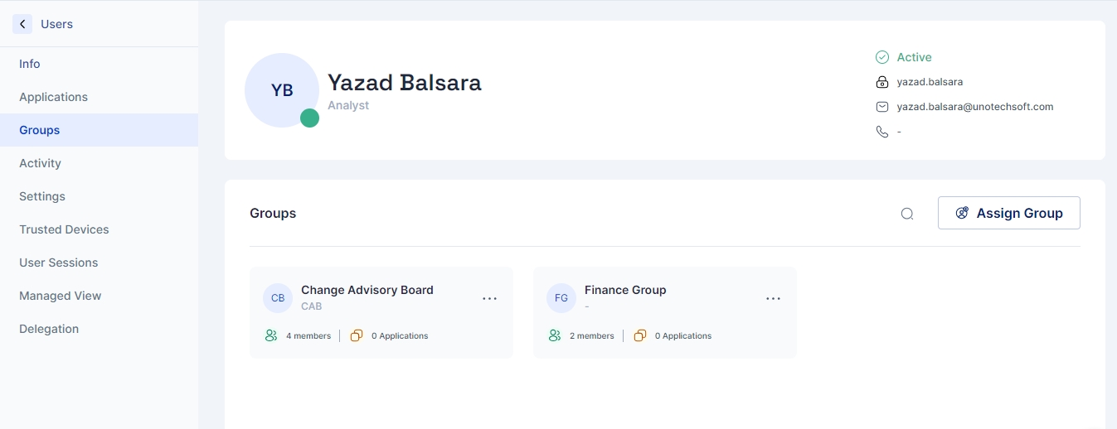Viewport: 1117px width, 429px height.
Task: Switch to the Activity section
Action: [40, 163]
